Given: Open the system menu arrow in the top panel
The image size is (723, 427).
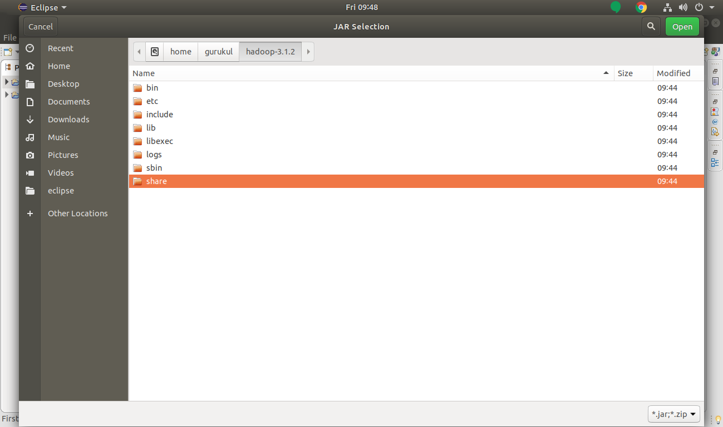Looking at the screenshot, I should tap(712, 8).
